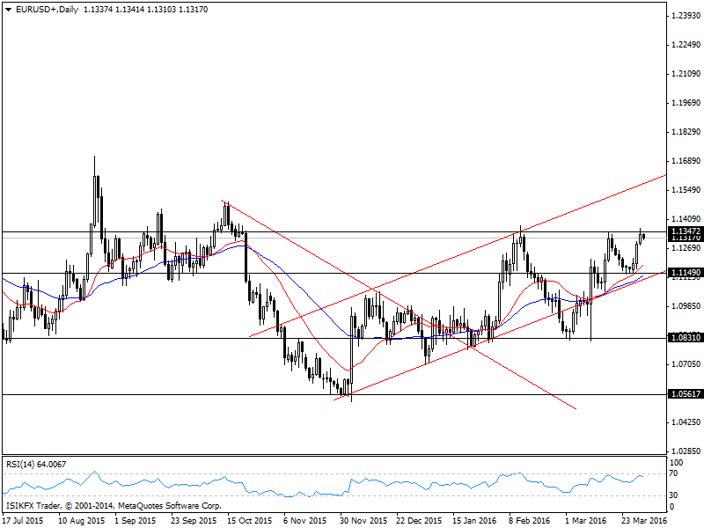Click the 1.07050 price scale value
704x528 pixels.
[x=686, y=364]
